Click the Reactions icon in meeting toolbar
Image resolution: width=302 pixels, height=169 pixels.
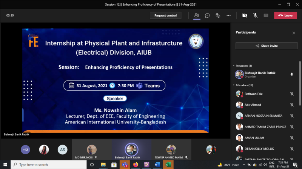click(218, 15)
